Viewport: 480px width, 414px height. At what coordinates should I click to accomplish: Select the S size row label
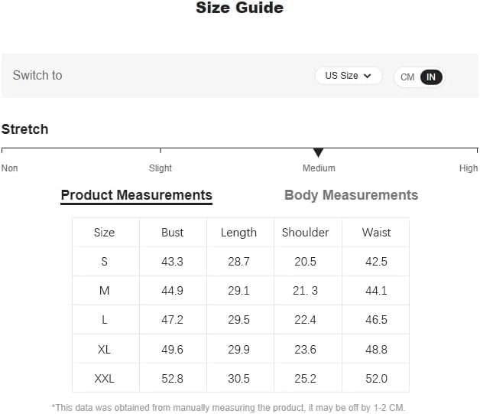104,262
